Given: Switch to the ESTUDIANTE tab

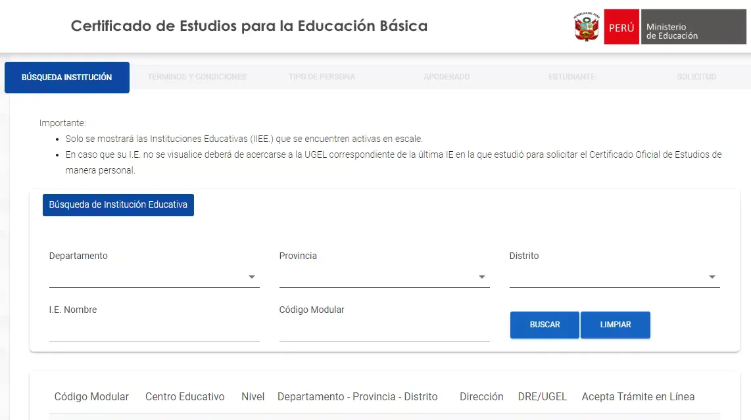Looking at the screenshot, I should [571, 77].
